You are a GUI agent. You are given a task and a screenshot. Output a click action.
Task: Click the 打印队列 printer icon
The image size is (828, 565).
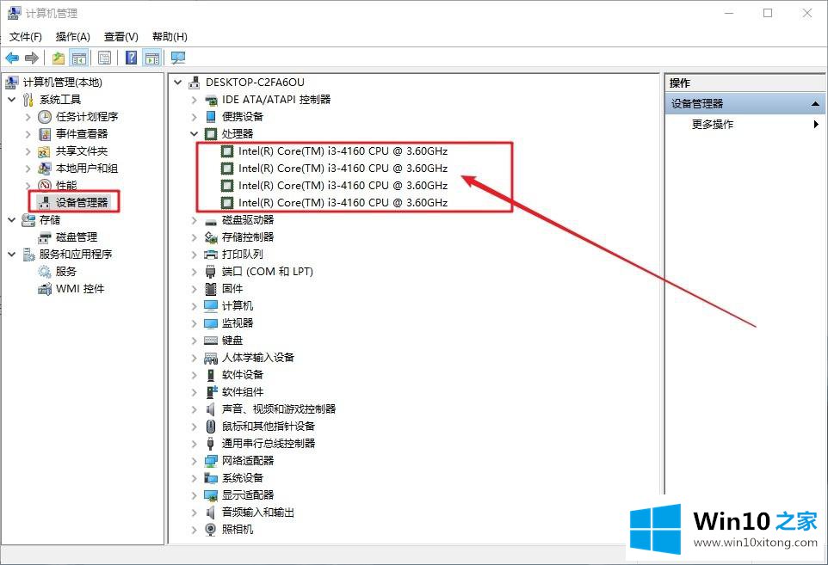211,255
